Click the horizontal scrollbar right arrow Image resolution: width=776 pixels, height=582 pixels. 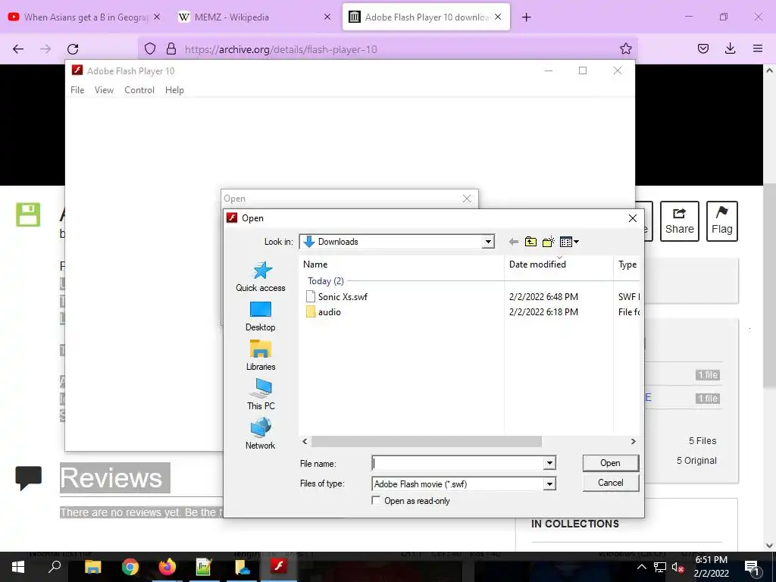(633, 441)
